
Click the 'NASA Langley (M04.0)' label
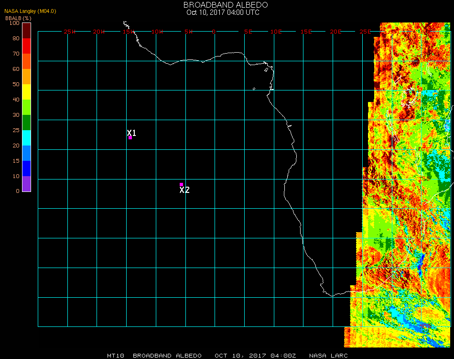[30, 11]
